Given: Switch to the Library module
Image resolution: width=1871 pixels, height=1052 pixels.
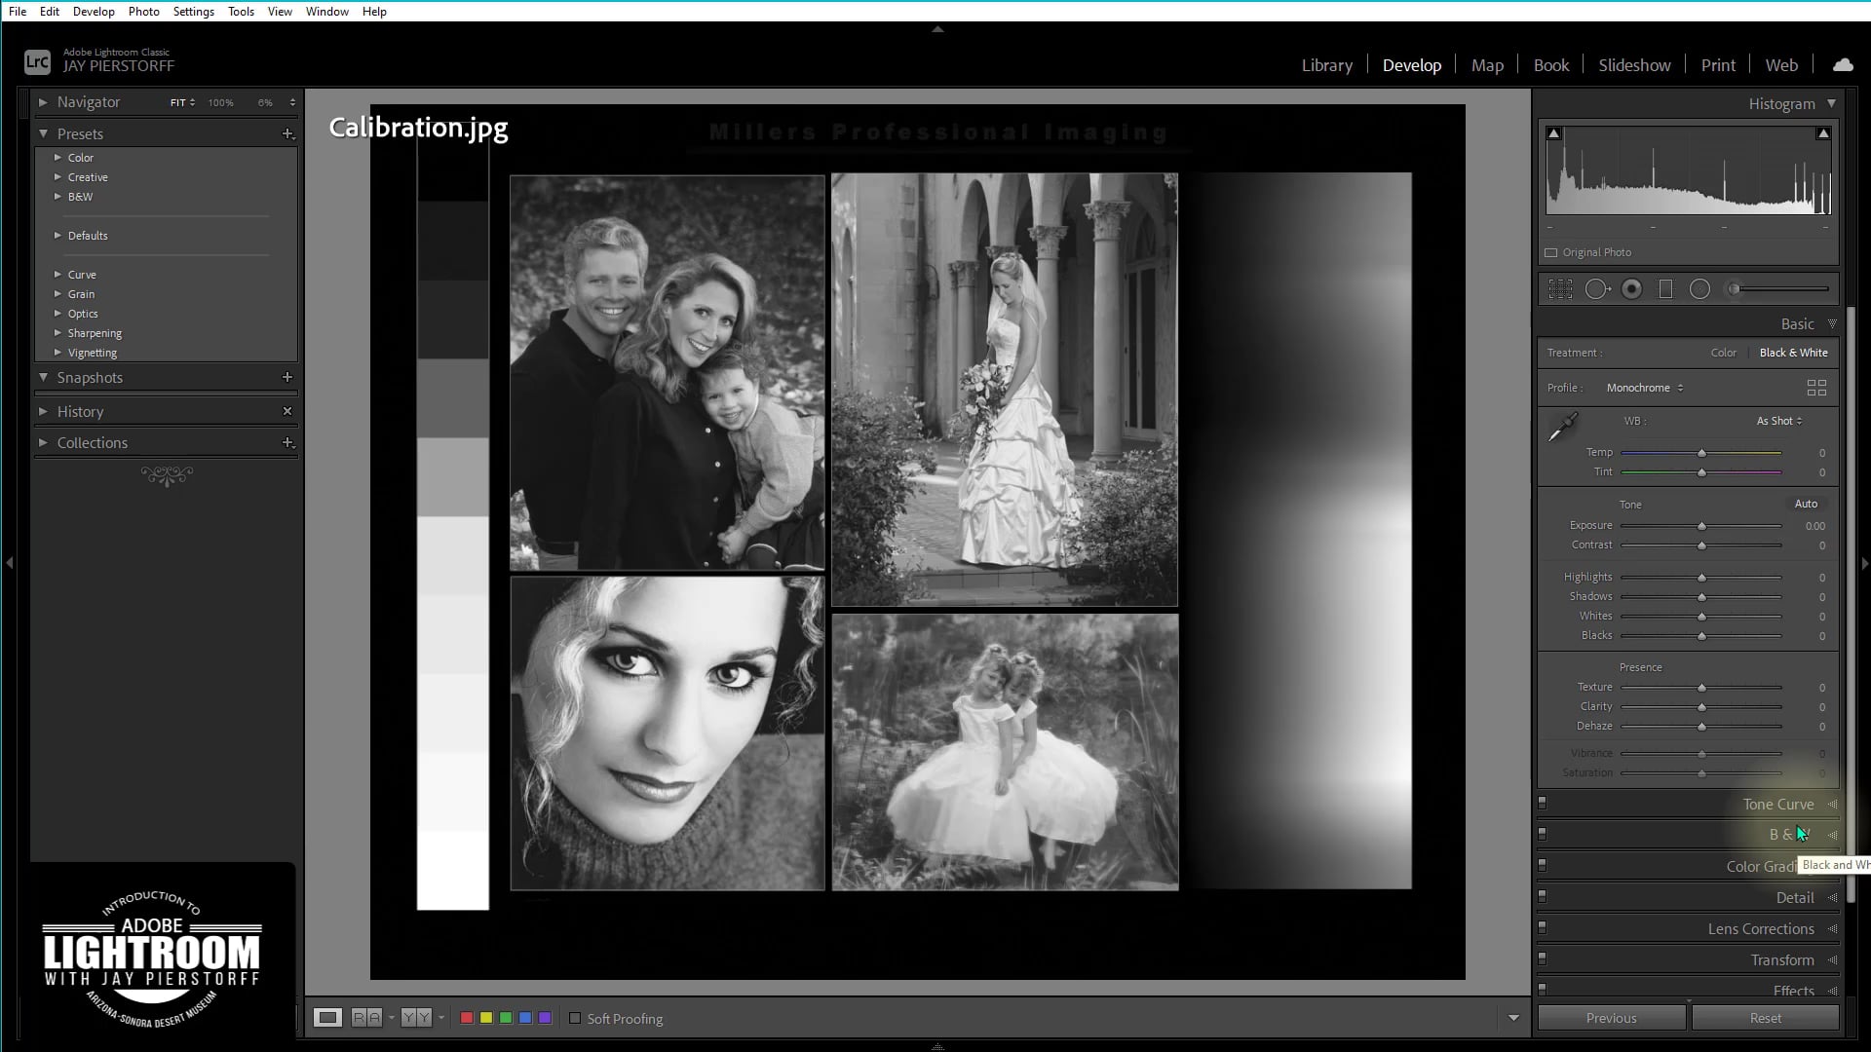Looking at the screenshot, I should coord(1326,64).
